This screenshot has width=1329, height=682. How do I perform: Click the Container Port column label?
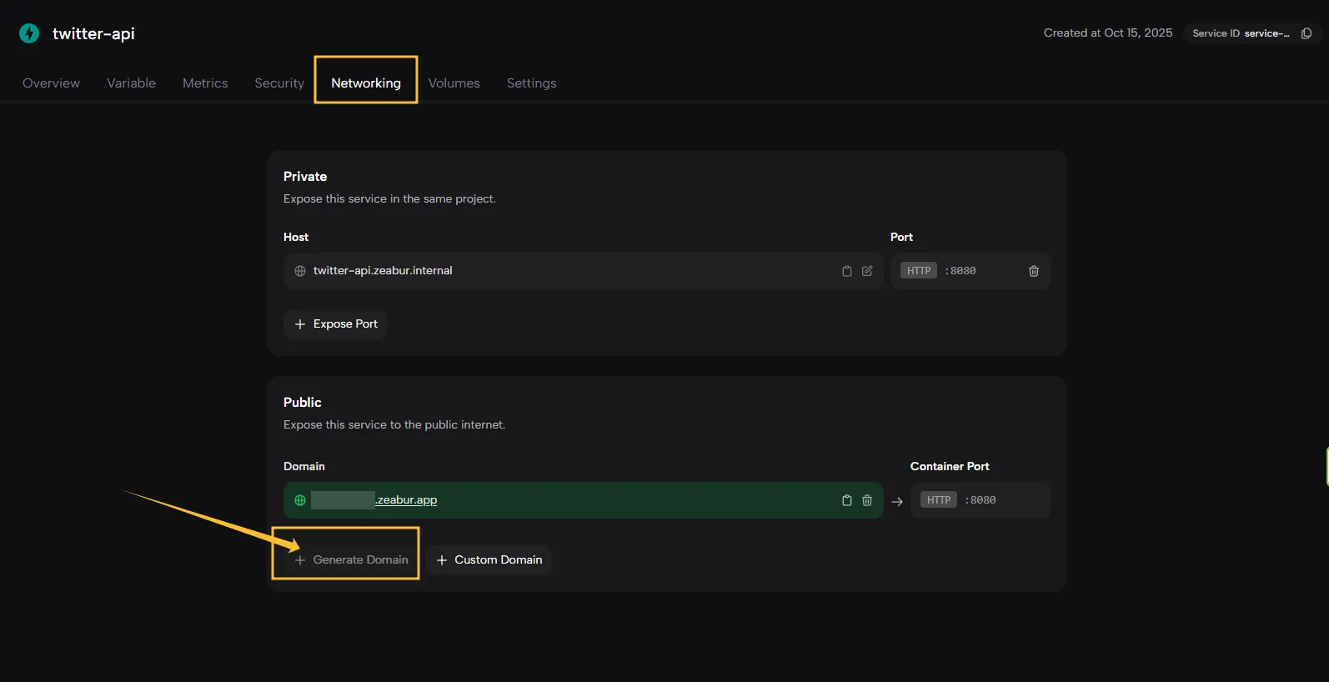pyautogui.click(x=950, y=467)
